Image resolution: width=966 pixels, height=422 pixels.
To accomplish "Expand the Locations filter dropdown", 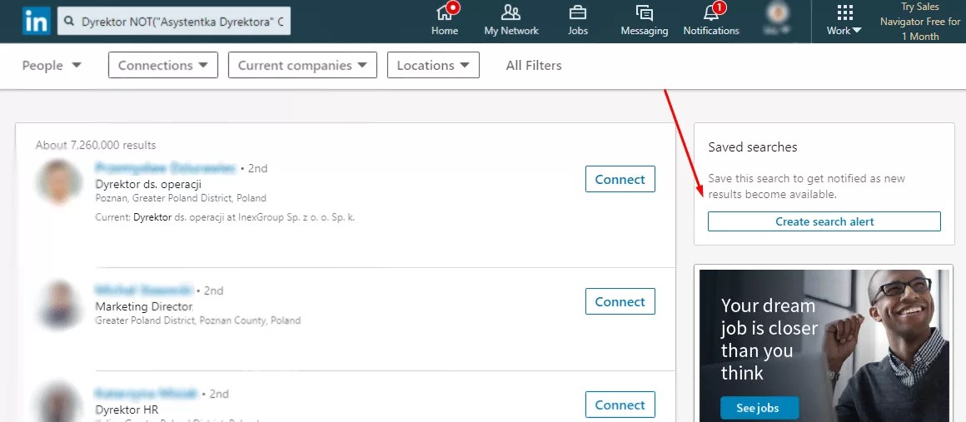I will [x=433, y=65].
